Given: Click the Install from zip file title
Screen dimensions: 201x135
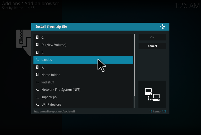Looking at the screenshot, I should (x=51, y=27).
